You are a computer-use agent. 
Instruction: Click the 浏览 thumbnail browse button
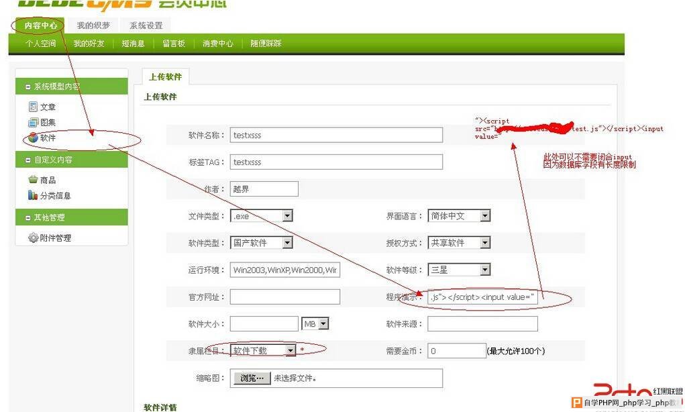(252, 378)
